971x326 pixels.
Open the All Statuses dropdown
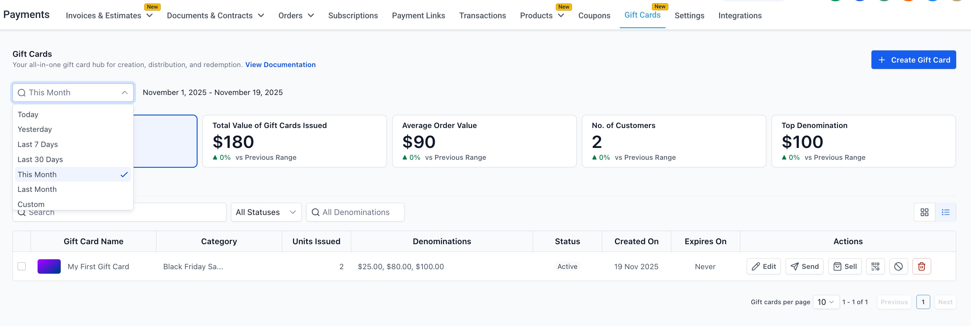[266, 212]
